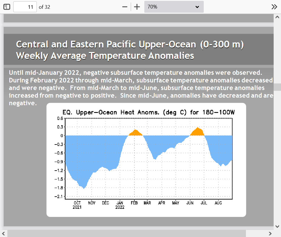
Task: Click the horizontal scrollbar right arrow
Action: 270,234
